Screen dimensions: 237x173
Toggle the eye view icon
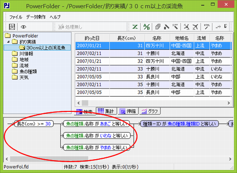point(23,27)
